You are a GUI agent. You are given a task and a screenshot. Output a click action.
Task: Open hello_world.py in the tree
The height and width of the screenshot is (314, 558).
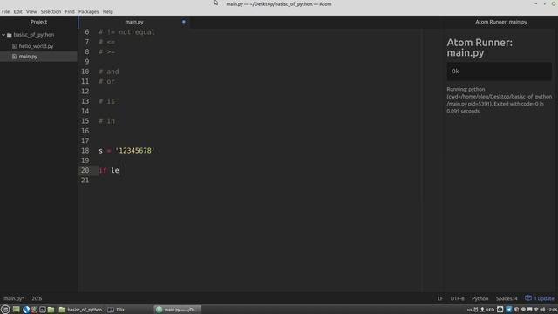(36, 46)
